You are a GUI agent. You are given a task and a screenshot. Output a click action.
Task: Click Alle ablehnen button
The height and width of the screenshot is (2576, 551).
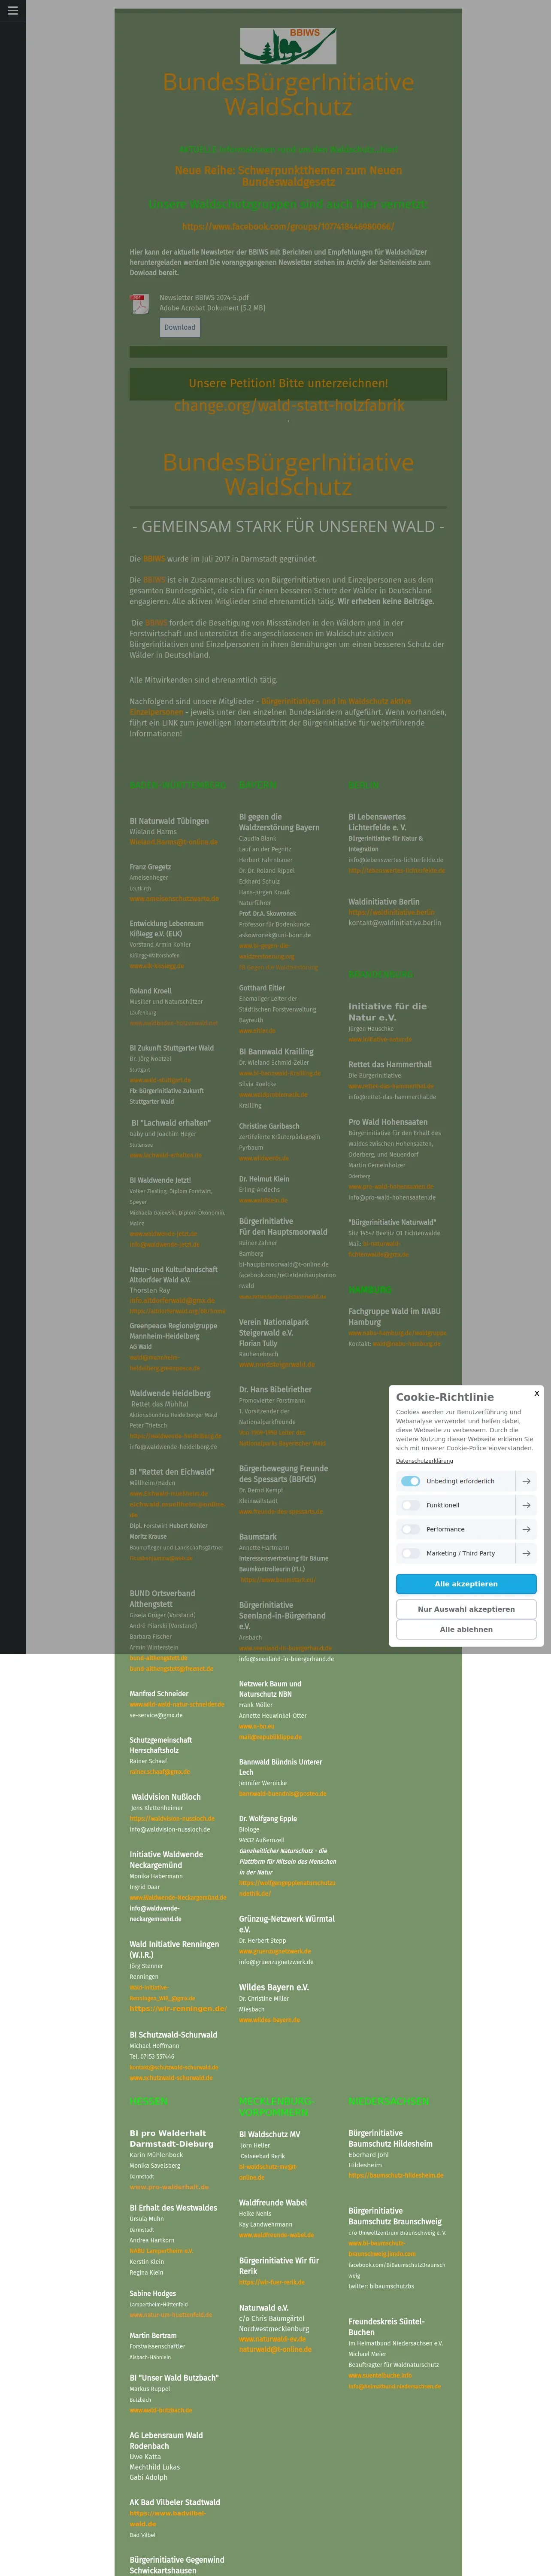pos(466,1629)
